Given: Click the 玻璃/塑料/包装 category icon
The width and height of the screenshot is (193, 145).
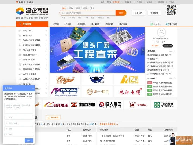Looking at the screenshot, I should click(20, 55).
